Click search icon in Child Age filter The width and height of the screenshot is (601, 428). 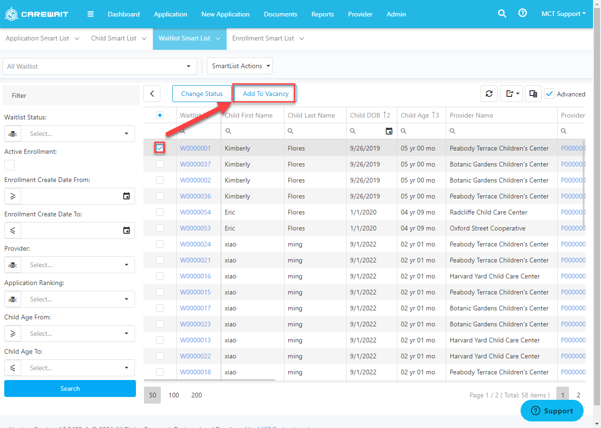click(404, 131)
